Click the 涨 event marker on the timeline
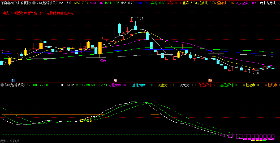The image size is (280, 143). pos(115,80)
